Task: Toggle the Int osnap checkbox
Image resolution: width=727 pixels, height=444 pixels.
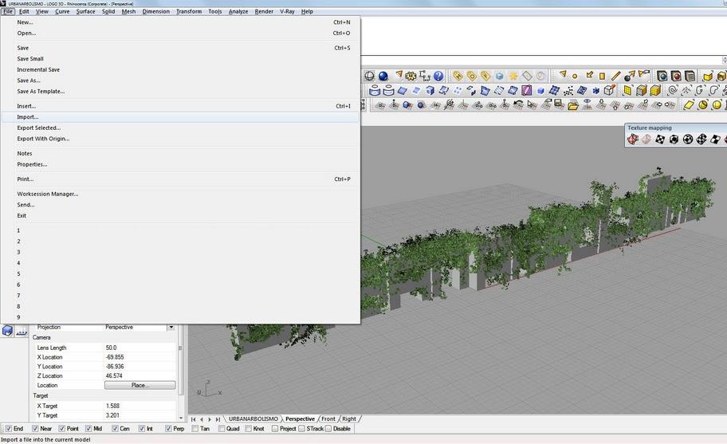Action: tap(142, 429)
